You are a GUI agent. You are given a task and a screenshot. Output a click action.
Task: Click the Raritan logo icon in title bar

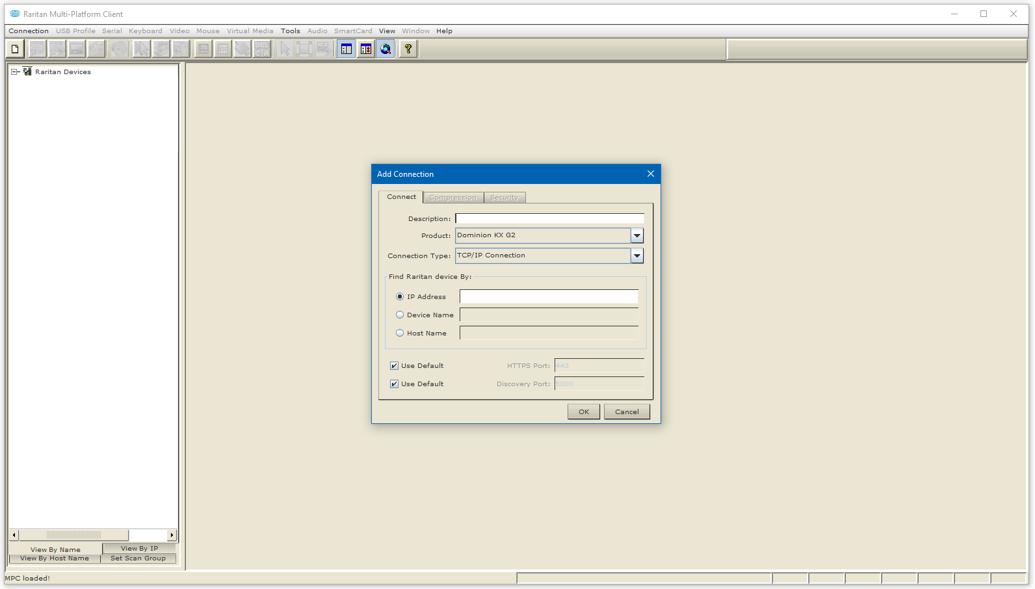click(x=15, y=14)
